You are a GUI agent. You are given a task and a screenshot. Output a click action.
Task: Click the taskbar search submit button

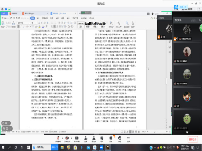click(x=55, y=147)
